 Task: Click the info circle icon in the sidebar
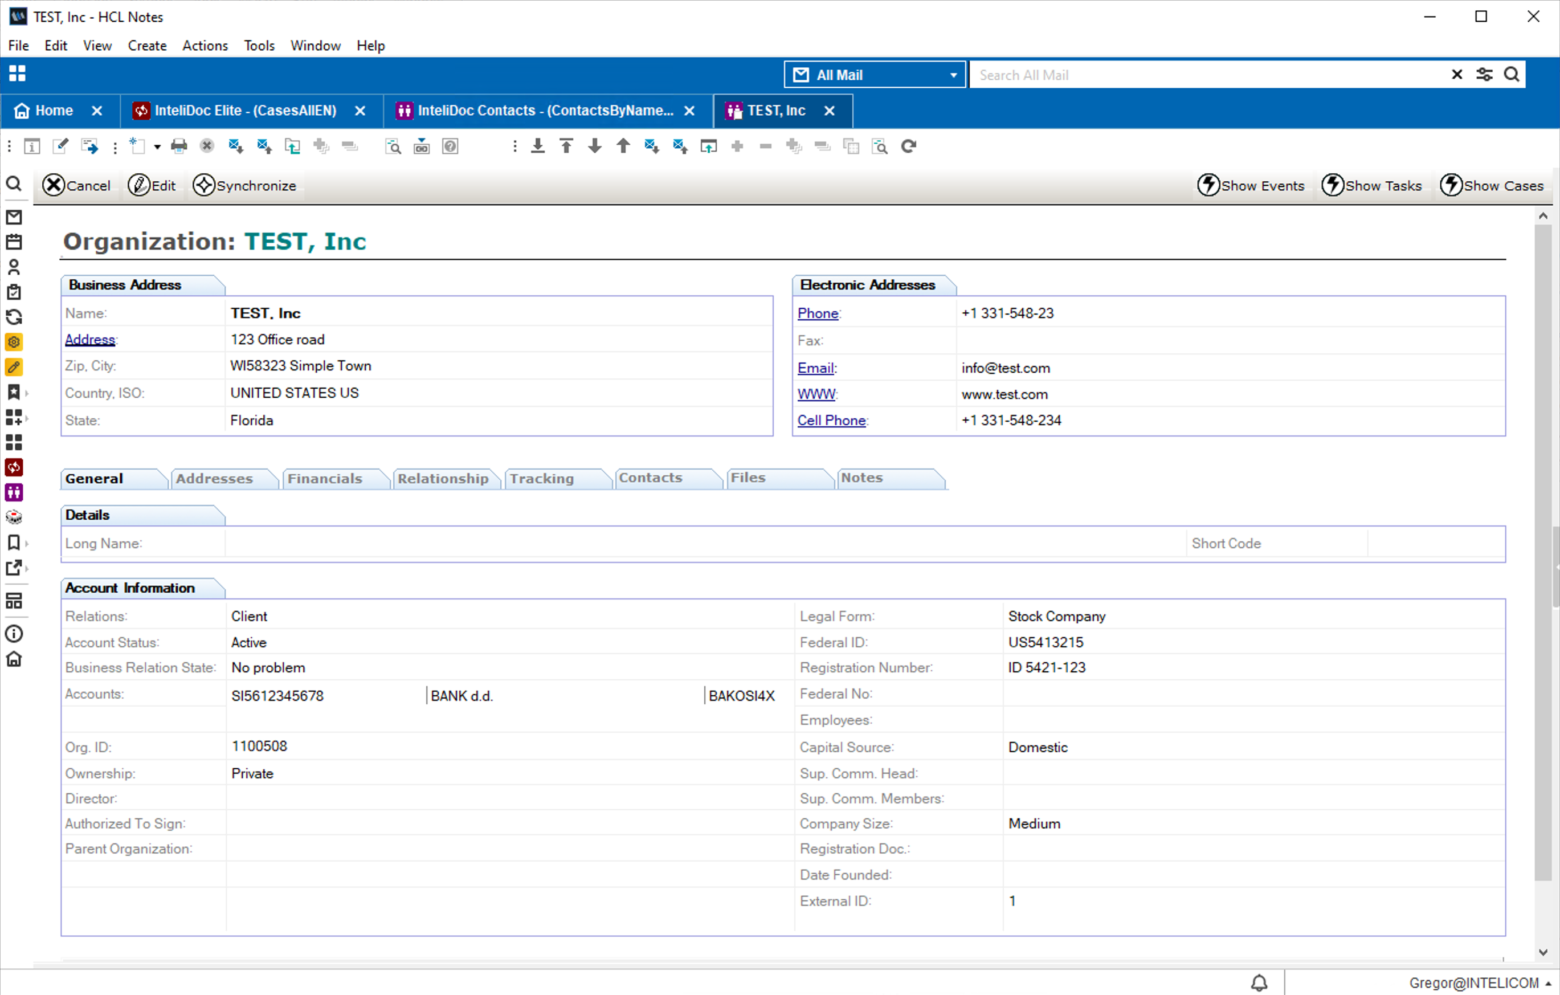tap(14, 634)
